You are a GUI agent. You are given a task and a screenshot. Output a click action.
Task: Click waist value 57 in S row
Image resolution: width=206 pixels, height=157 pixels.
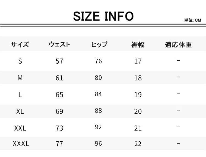tap(59, 61)
